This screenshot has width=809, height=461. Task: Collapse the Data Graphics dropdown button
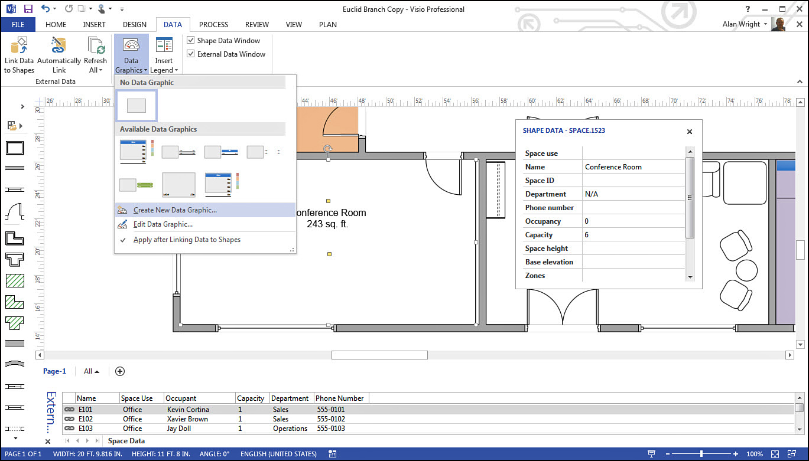[x=131, y=55]
